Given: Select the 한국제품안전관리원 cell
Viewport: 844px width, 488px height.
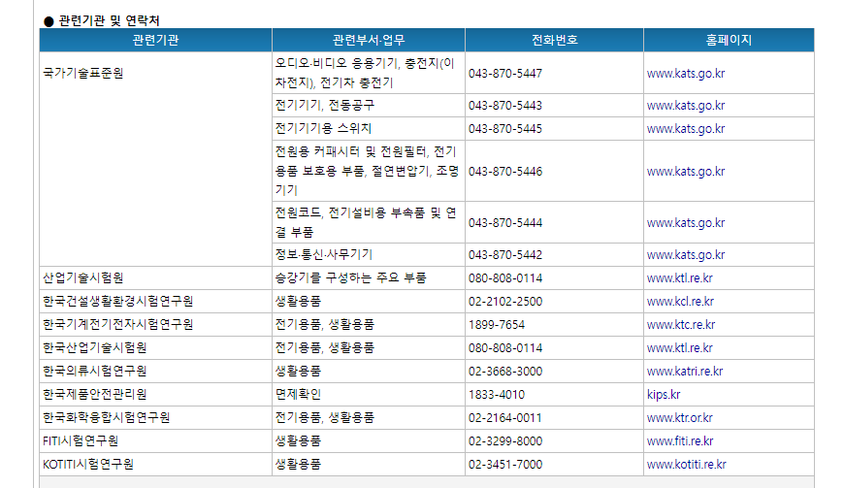Looking at the screenshot, I should (155, 395).
